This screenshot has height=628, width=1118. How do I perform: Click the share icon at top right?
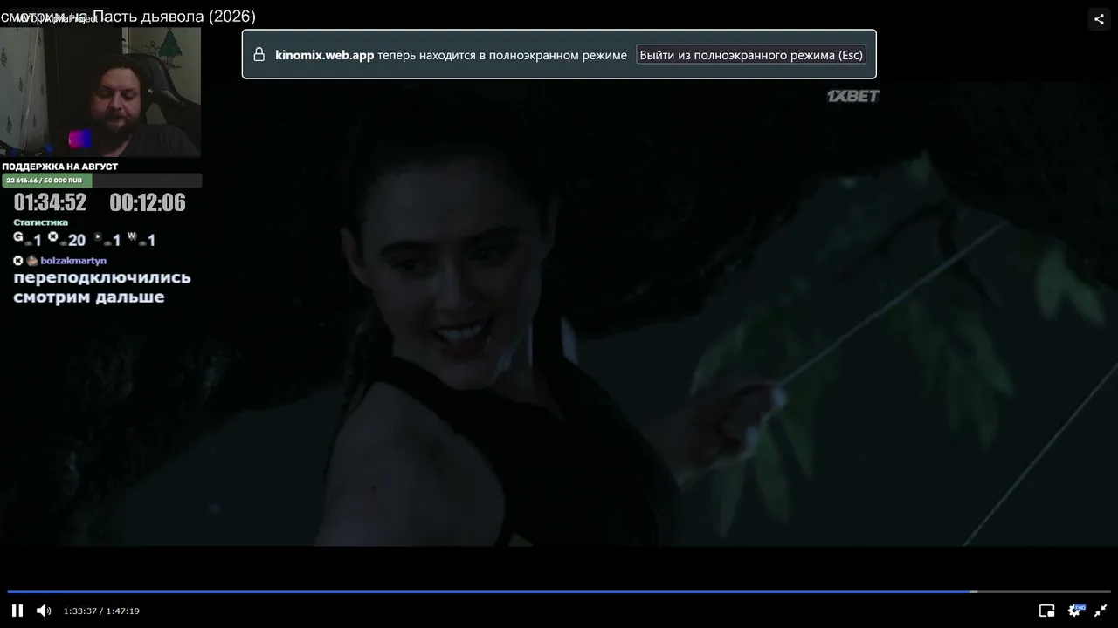pyautogui.click(x=1099, y=19)
